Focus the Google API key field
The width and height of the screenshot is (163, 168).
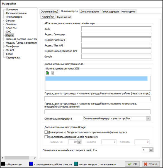coord(116,57)
